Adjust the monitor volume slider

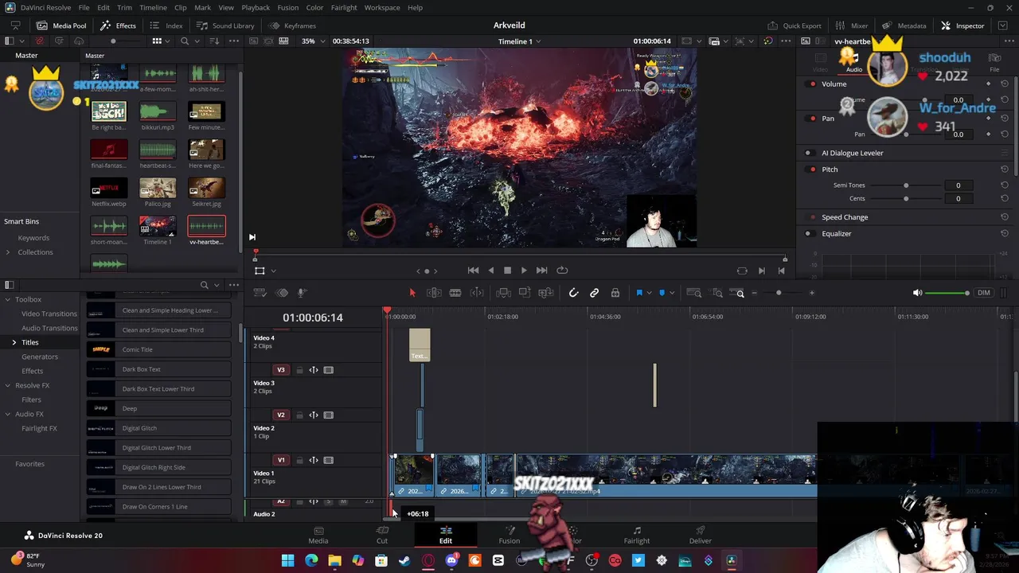pyautogui.click(x=947, y=293)
